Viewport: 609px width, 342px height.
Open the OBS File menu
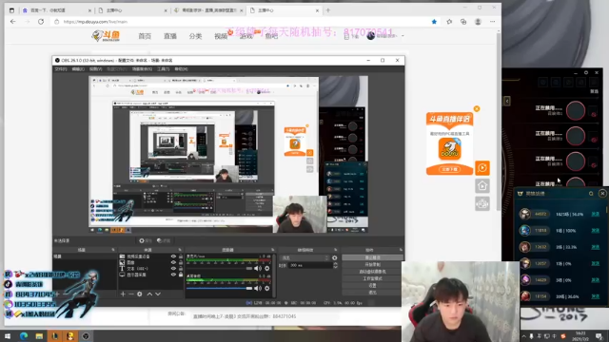click(x=61, y=69)
